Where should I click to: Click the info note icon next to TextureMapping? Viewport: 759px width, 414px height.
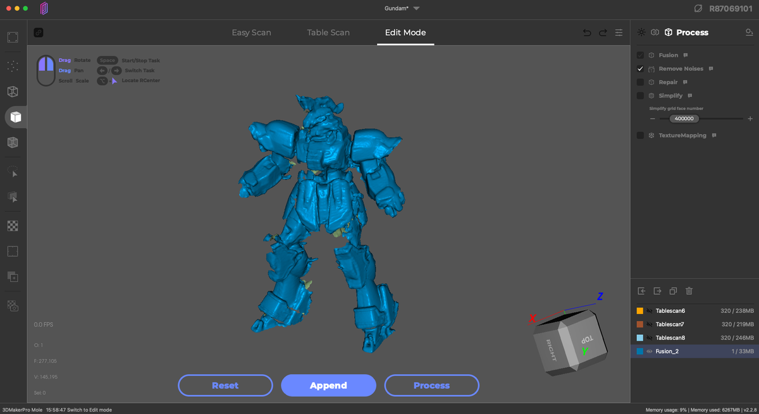pyautogui.click(x=713, y=135)
